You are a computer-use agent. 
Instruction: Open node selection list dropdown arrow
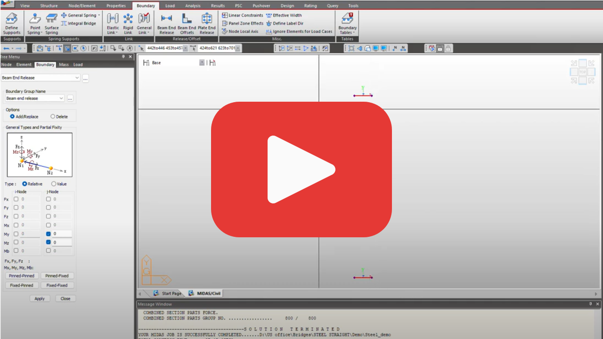click(186, 48)
